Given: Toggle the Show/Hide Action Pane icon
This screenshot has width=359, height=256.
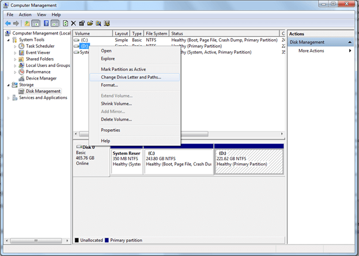Looking at the screenshot, I should pyautogui.click(x=55, y=23).
